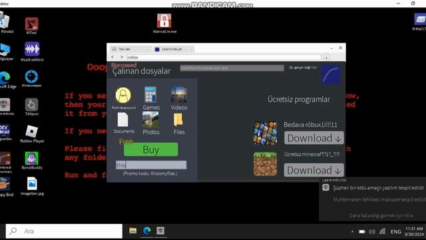
Task: Go back with browser back arrow
Action: (112, 57)
